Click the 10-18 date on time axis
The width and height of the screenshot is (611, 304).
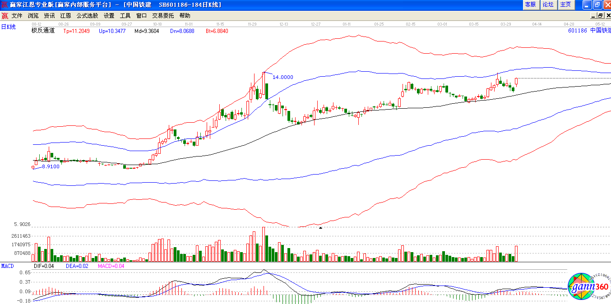click(x=157, y=24)
